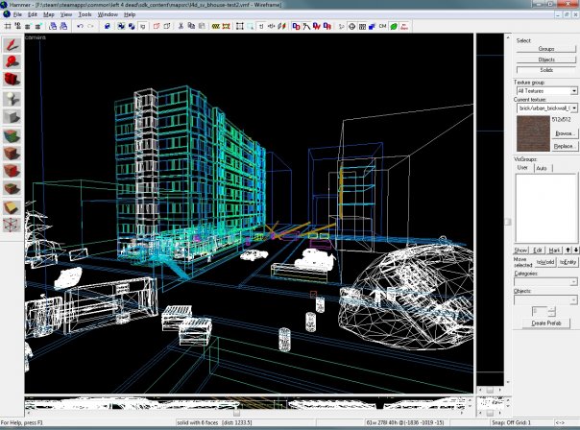The width and height of the screenshot is (580, 430).
Task: Click the Carve toolbar icon
Action: pyautogui.click(x=107, y=26)
